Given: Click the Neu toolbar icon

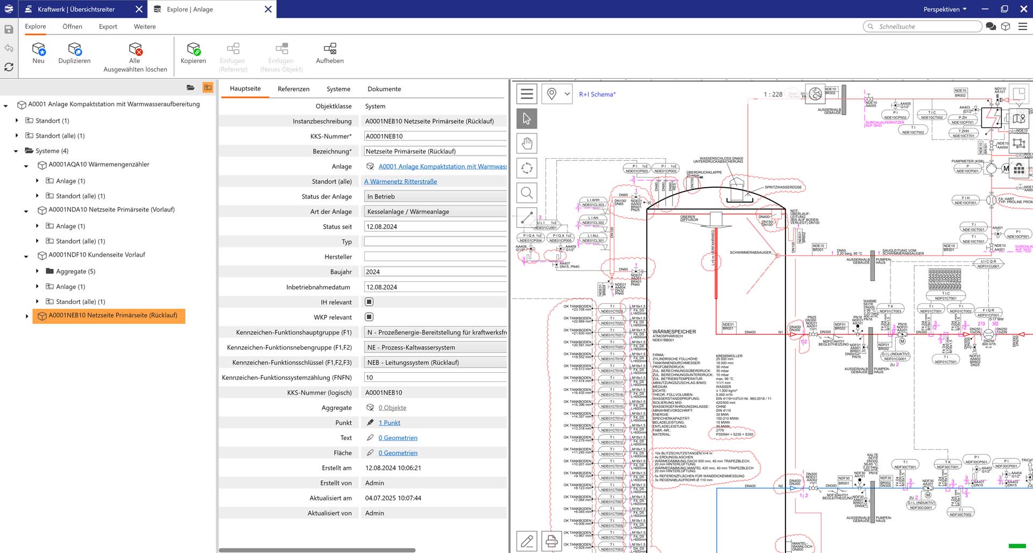Looking at the screenshot, I should pos(38,49).
